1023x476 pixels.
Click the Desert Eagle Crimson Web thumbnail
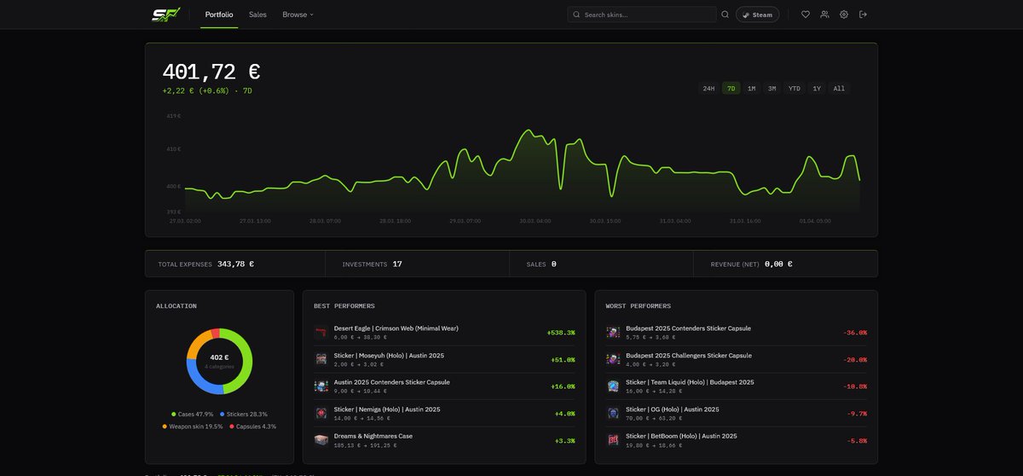pyautogui.click(x=321, y=332)
